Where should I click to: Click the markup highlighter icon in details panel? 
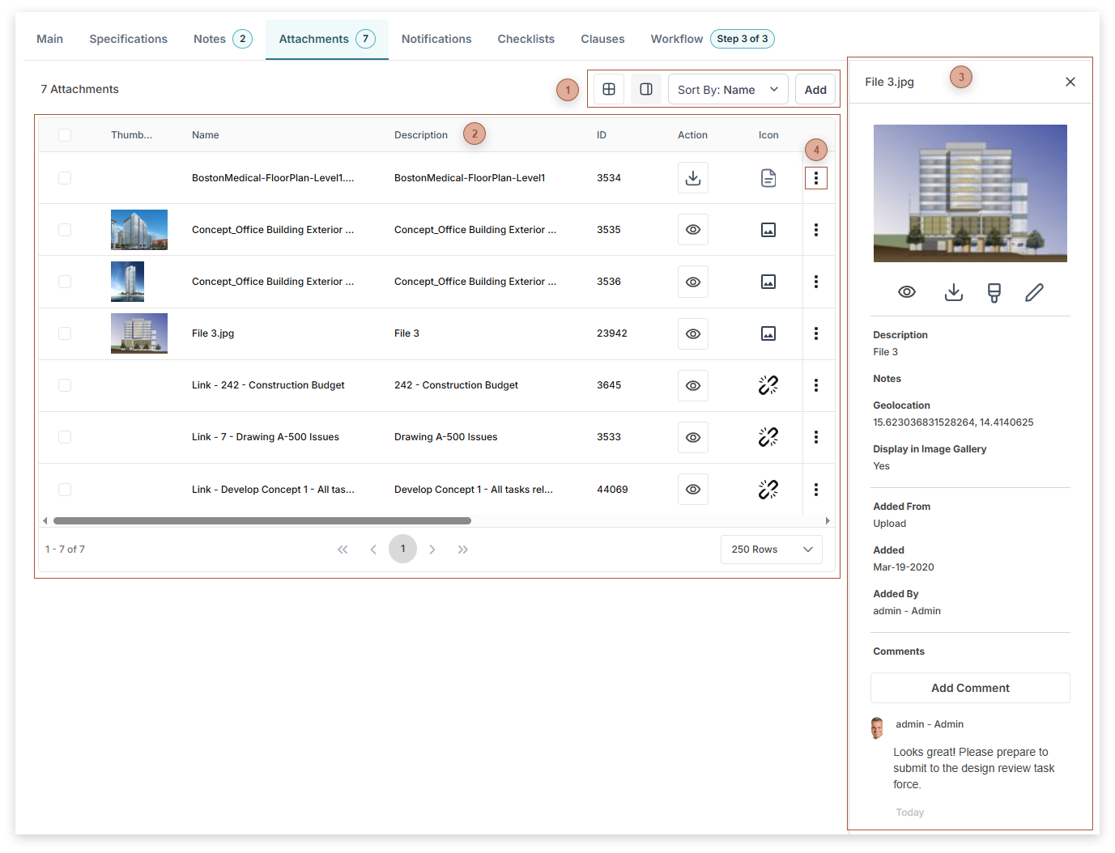994,292
